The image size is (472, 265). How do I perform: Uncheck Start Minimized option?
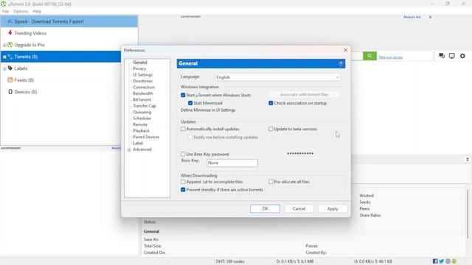tap(190, 103)
